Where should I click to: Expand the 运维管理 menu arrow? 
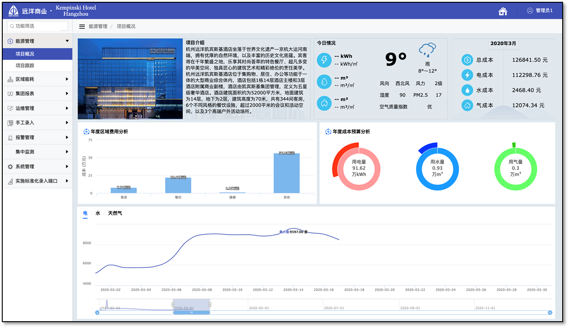point(67,108)
